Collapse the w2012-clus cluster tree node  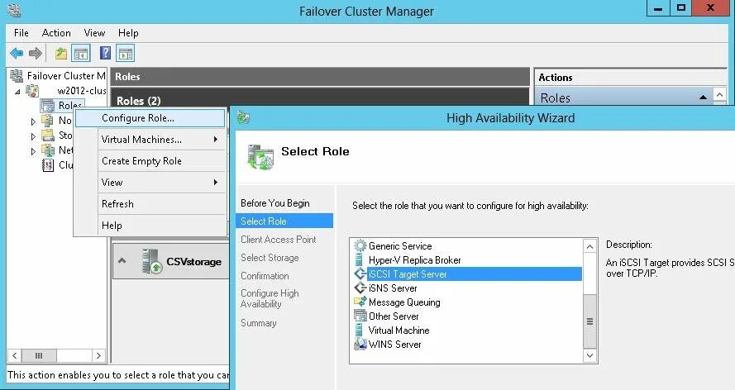point(17,91)
